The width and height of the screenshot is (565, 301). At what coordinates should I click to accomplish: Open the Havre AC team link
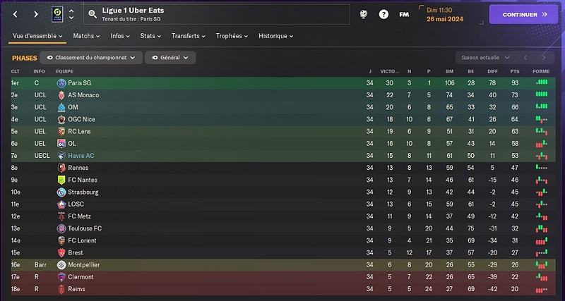[x=81, y=156]
